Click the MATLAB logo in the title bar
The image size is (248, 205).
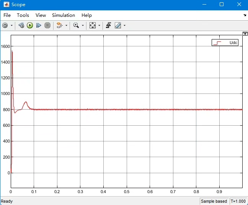7,5
